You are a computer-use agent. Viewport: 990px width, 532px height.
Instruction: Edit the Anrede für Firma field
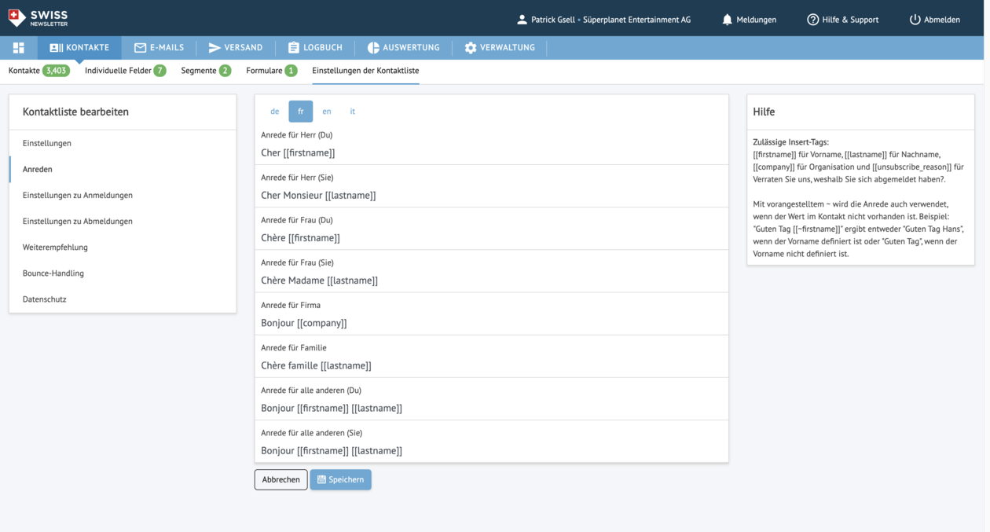[491, 323]
